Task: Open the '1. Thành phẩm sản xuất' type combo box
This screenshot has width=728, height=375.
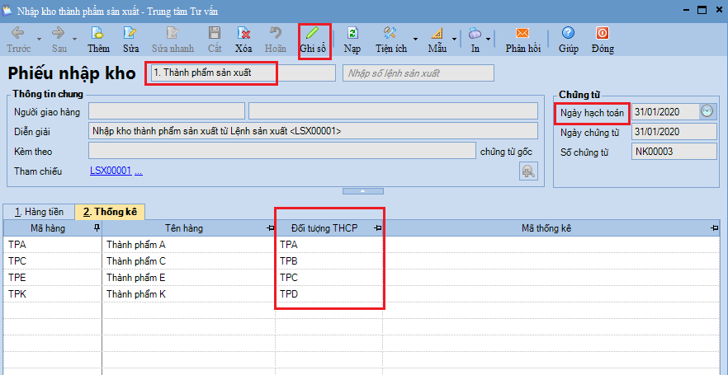Action: tap(243, 73)
